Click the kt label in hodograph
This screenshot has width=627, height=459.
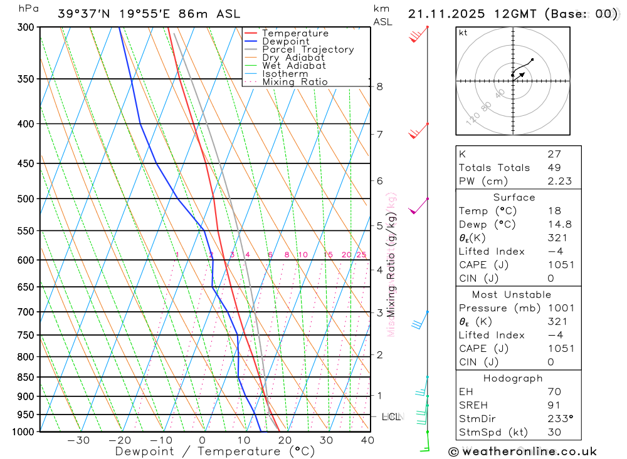pos(463,33)
